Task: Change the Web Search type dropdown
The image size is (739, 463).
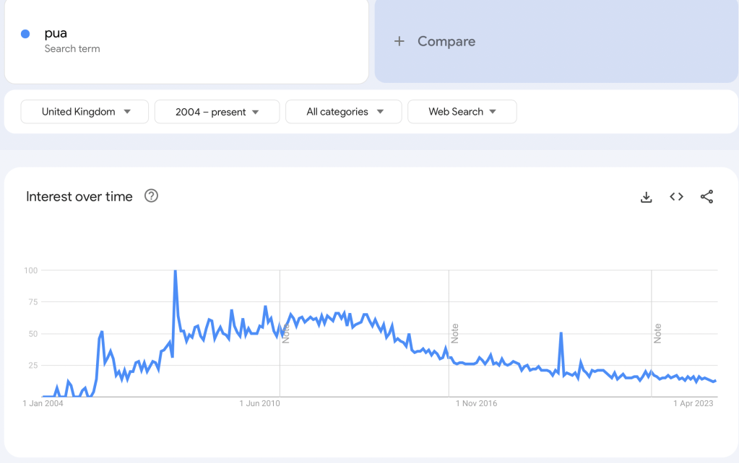Action: [x=462, y=112]
